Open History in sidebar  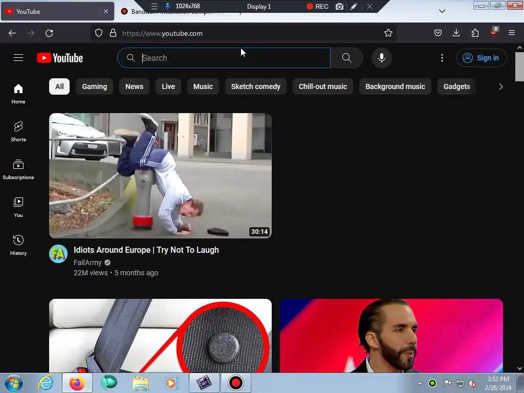point(18,245)
